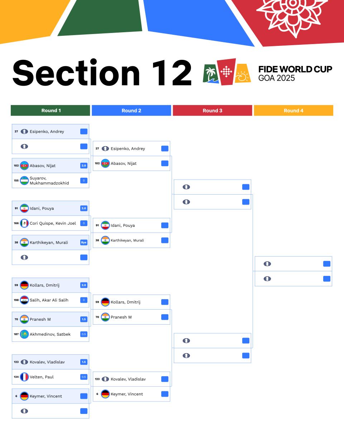Click the FIDE World Cup Goa 2025 logo
344x430 pixels.
[x=268, y=73]
